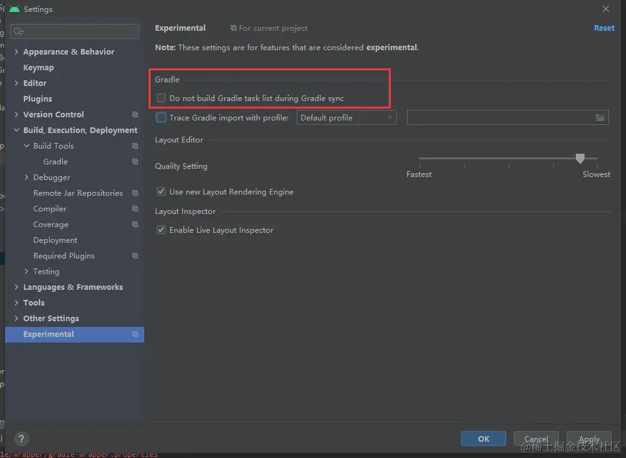Click the Apply button
The image size is (626, 458).
(589, 439)
